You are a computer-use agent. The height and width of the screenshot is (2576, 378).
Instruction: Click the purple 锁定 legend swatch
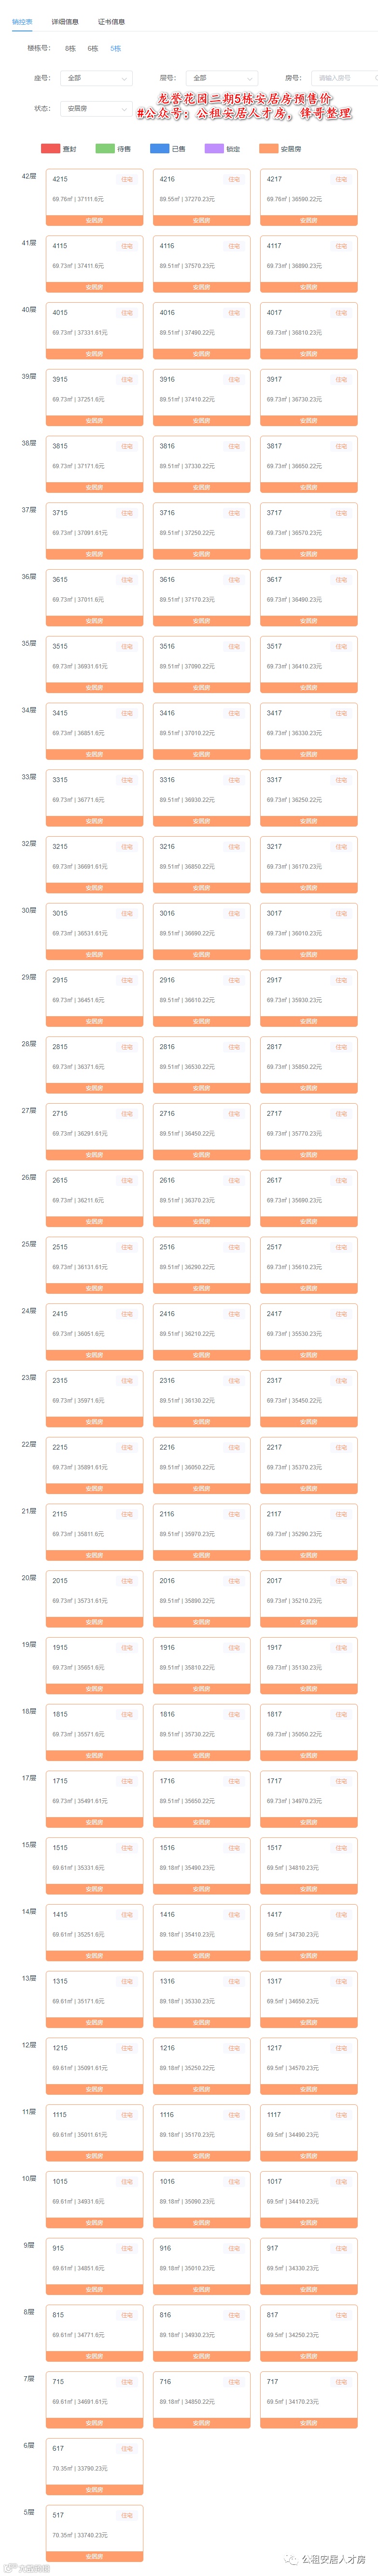(x=213, y=148)
